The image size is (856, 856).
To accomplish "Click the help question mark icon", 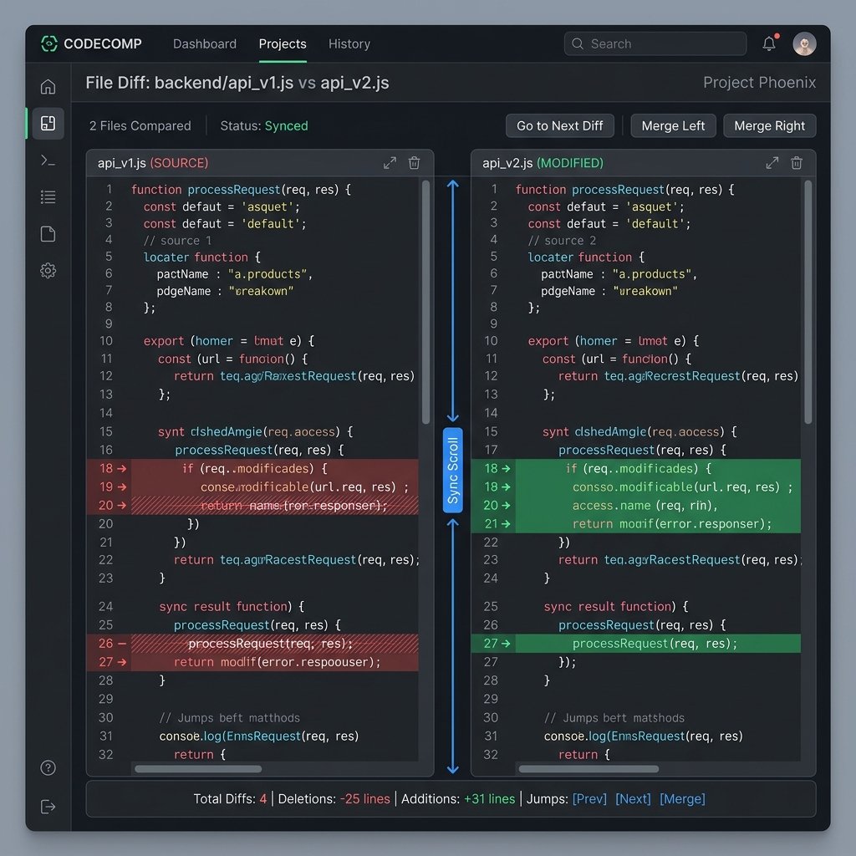I will pos(48,768).
